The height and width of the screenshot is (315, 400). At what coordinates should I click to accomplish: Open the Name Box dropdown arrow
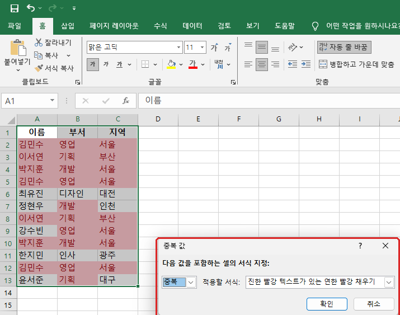[x=52, y=100]
